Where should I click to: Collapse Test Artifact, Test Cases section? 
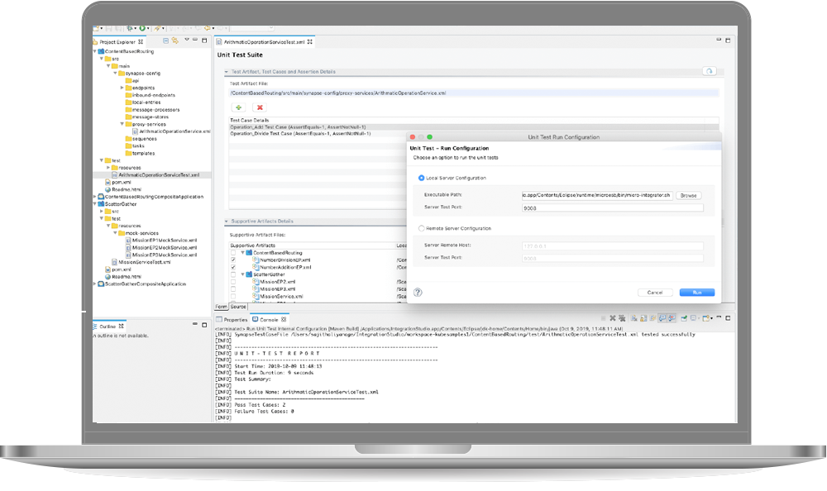click(x=227, y=72)
